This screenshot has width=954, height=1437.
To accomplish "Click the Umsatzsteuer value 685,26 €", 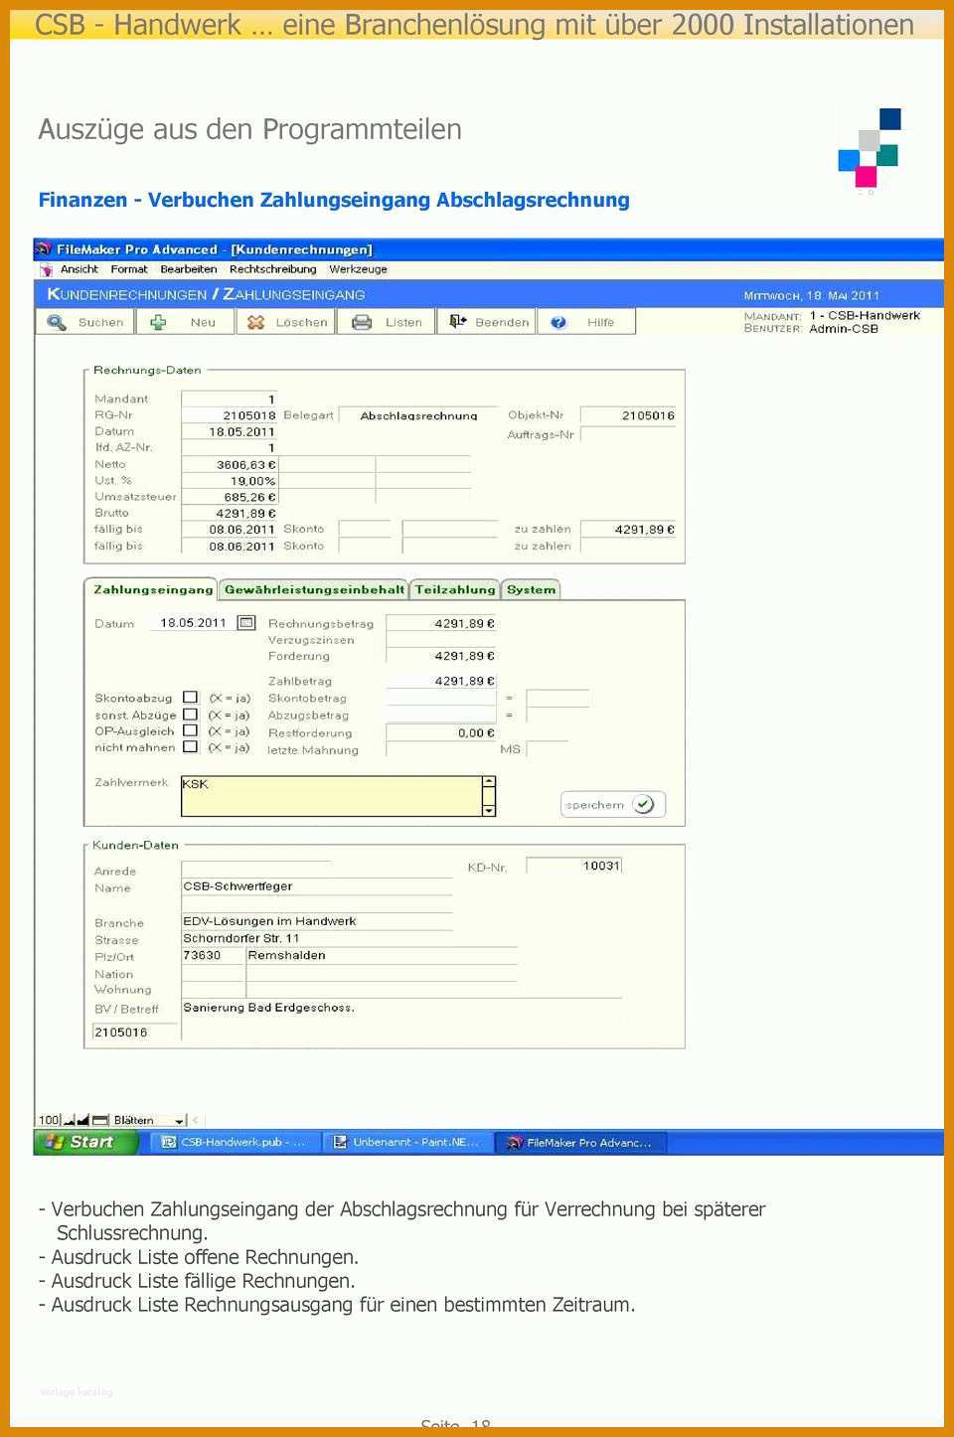I will (x=230, y=497).
